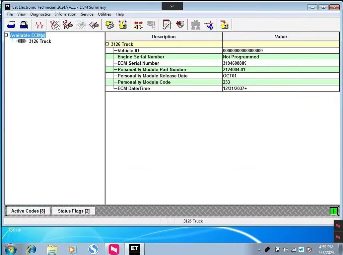Click the ECM Summary toolbar icon

(110, 25)
